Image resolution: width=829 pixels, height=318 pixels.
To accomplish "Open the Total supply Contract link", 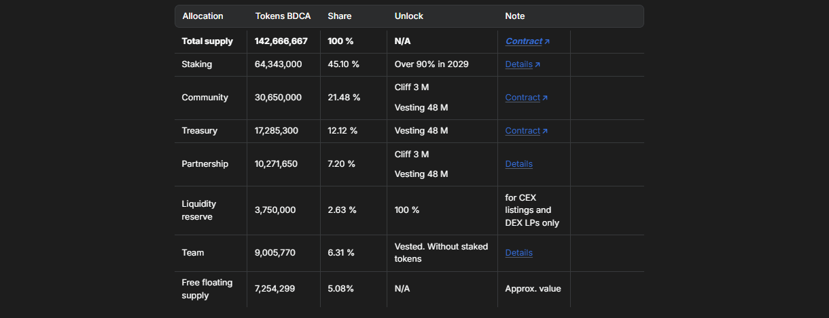I will coord(523,41).
